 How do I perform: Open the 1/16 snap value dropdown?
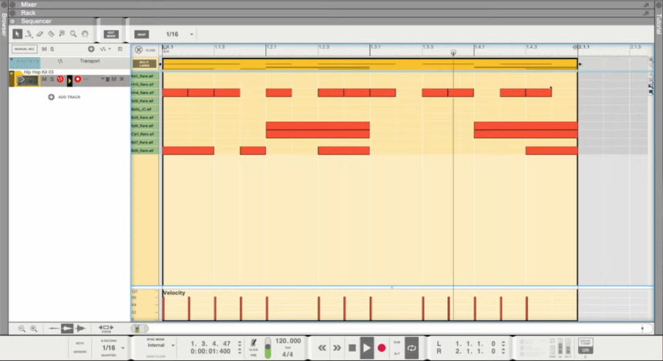click(191, 34)
